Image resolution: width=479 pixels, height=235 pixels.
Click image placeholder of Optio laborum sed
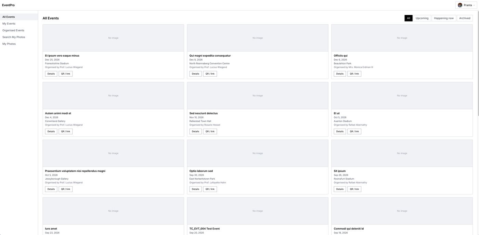tap(258, 153)
